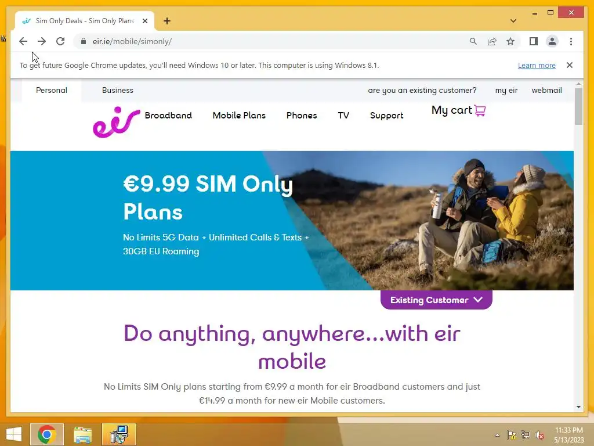Click the address bar URL field
594x446 pixels.
(273, 41)
